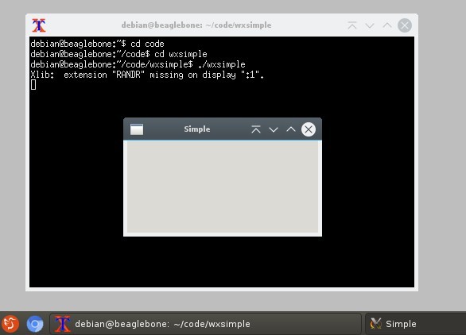Maximize the Simple window
The height and width of the screenshot is (335, 466).
(291, 129)
